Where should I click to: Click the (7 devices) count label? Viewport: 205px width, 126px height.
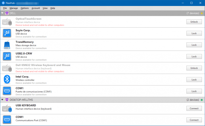click(x=193, y=13)
